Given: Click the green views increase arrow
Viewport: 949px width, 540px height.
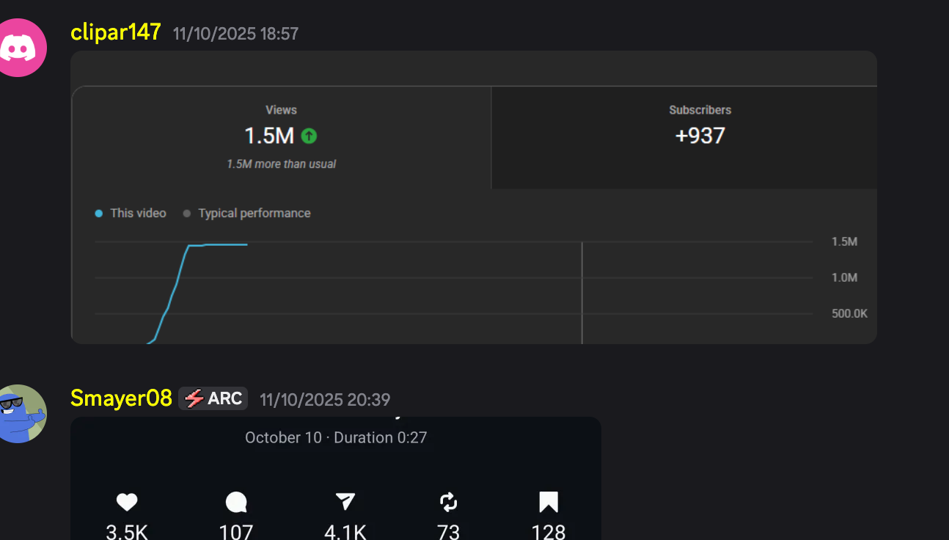Looking at the screenshot, I should tap(309, 136).
